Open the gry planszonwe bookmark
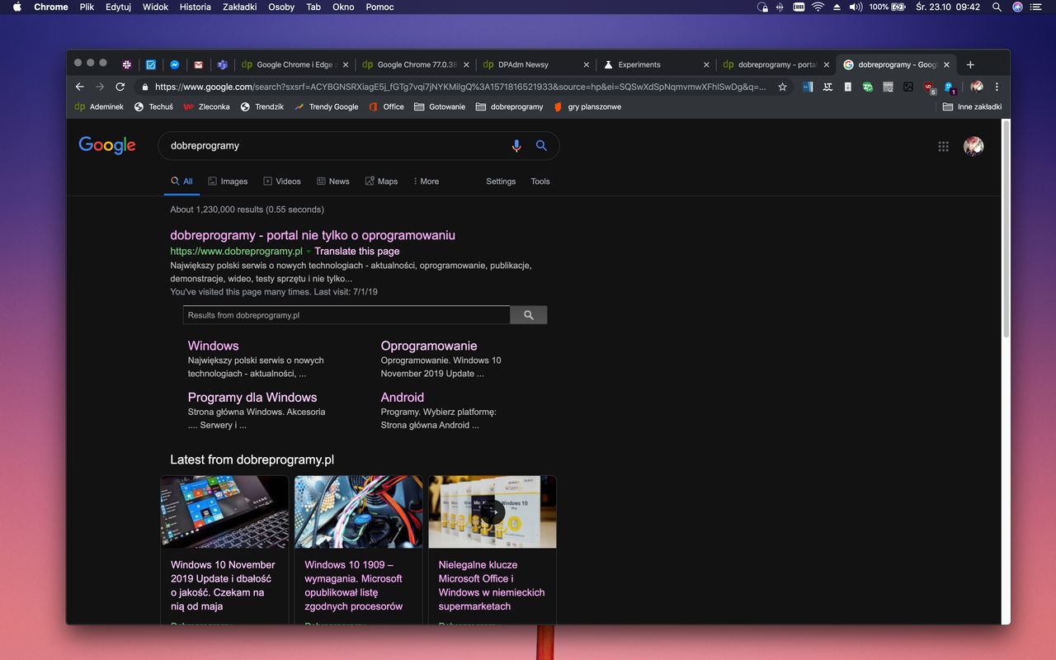Screen dimensions: 1056x660 [588, 106]
